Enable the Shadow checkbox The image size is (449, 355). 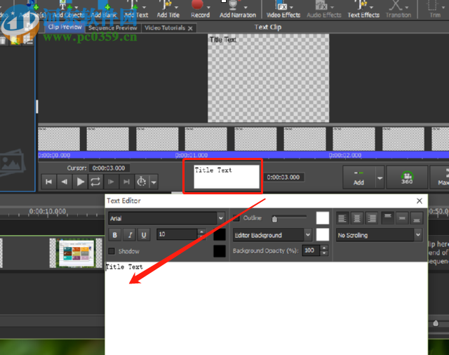112,251
